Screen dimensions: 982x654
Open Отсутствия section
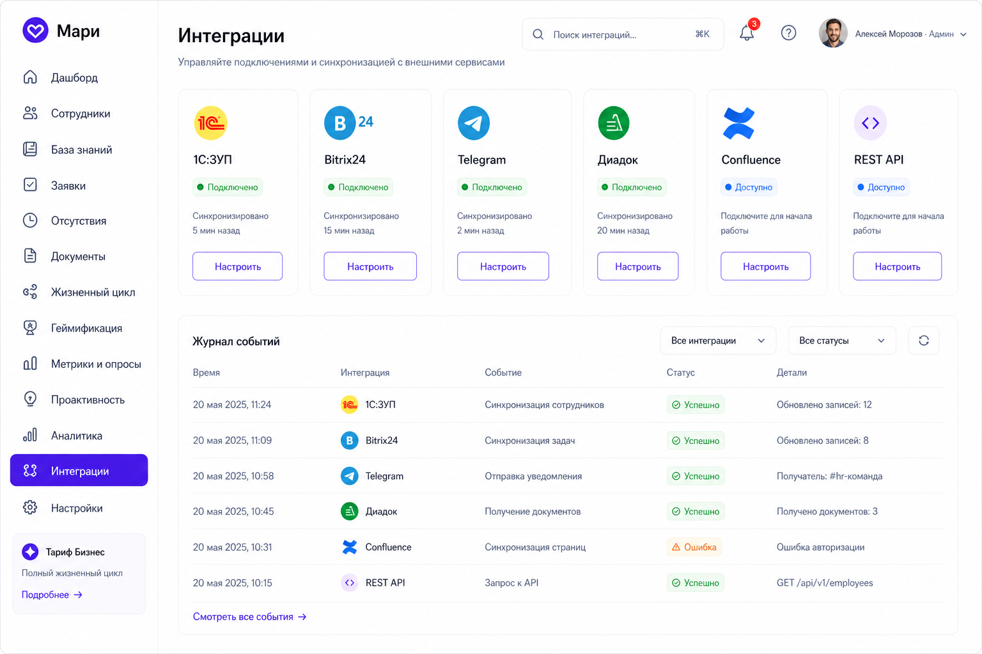point(79,220)
